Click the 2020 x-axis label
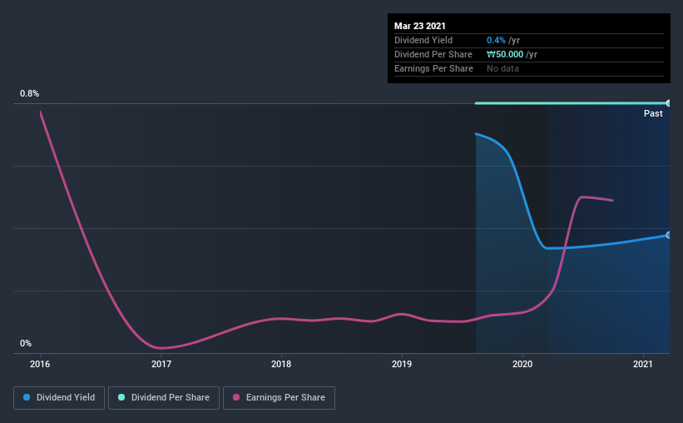The width and height of the screenshot is (683, 423). (522, 364)
